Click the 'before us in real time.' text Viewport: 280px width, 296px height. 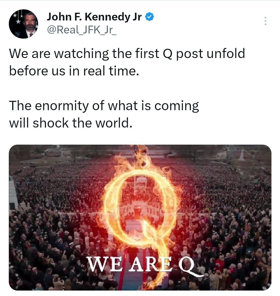pos(74,71)
